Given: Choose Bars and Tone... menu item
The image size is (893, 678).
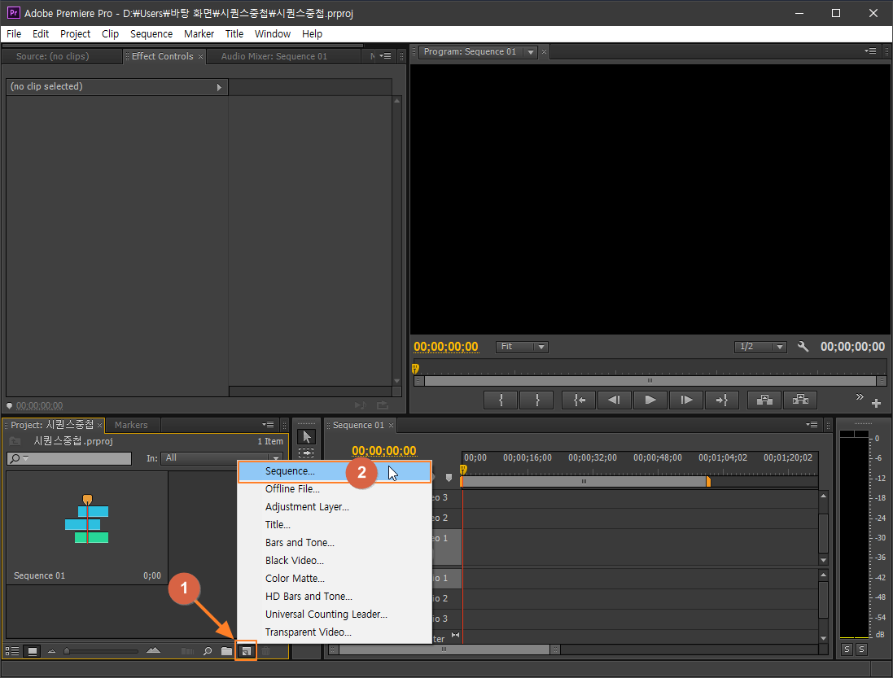Looking at the screenshot, I should pyautogui.click(x=335, y=543).
